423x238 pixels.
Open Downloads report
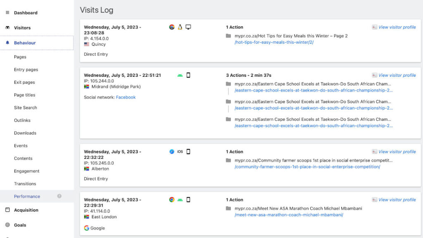tap(25, 133)
